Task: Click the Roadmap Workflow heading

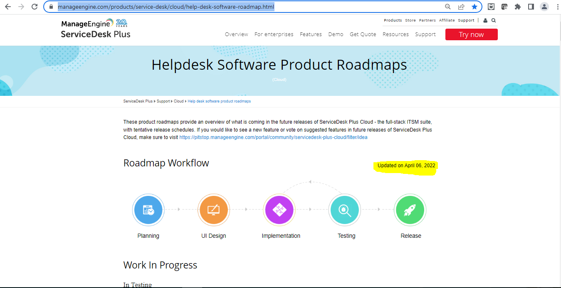Action: (166, 163)
